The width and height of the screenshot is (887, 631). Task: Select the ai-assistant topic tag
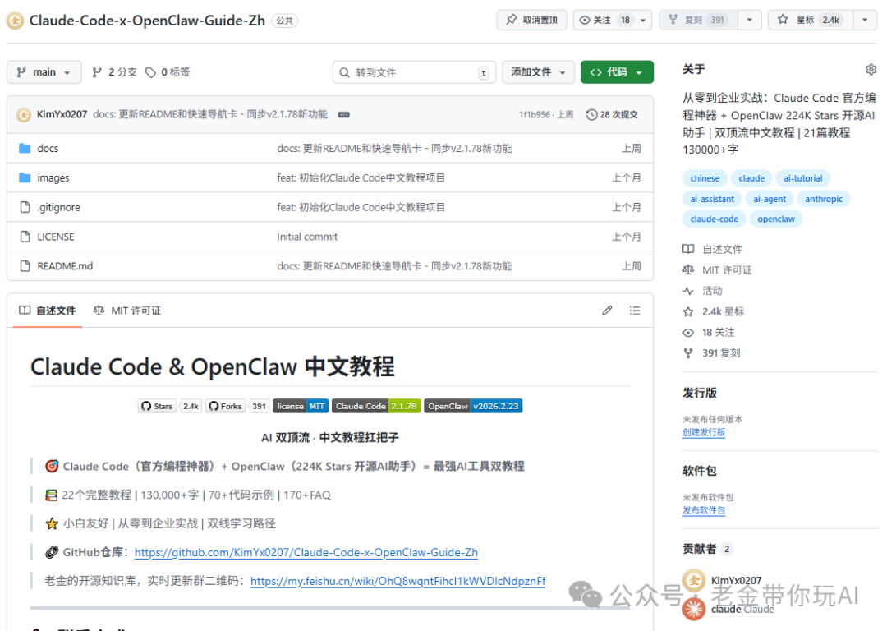coord(712,199)
